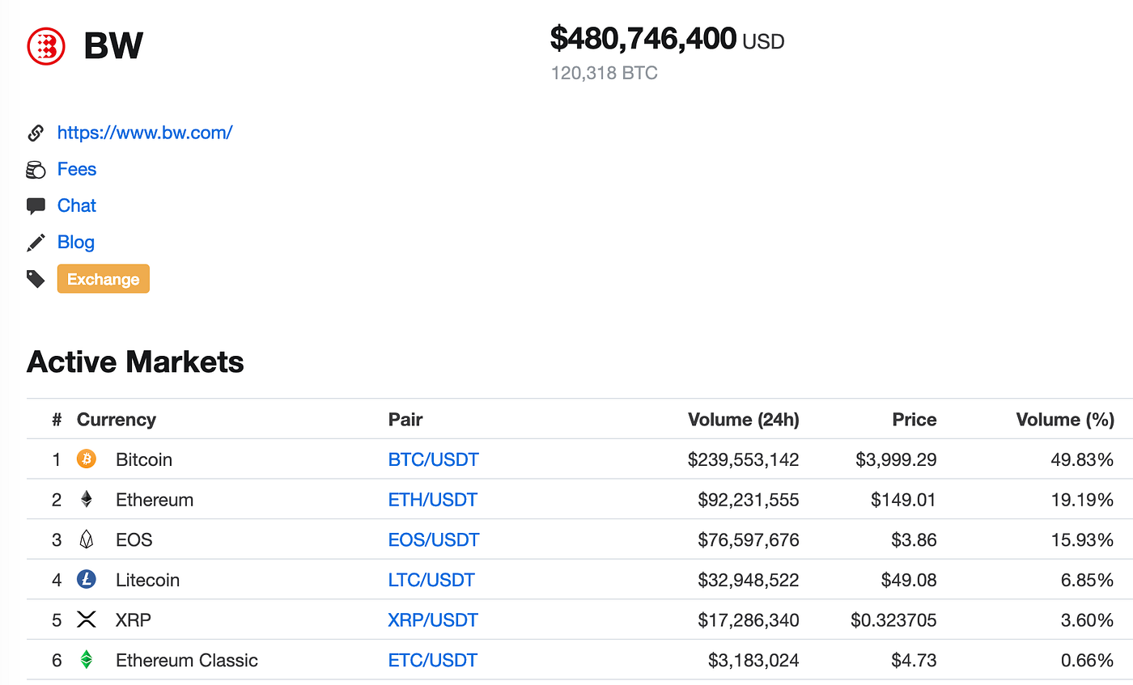
Task: Open the EOS/USDT pair link
Action: coord(434,539)
